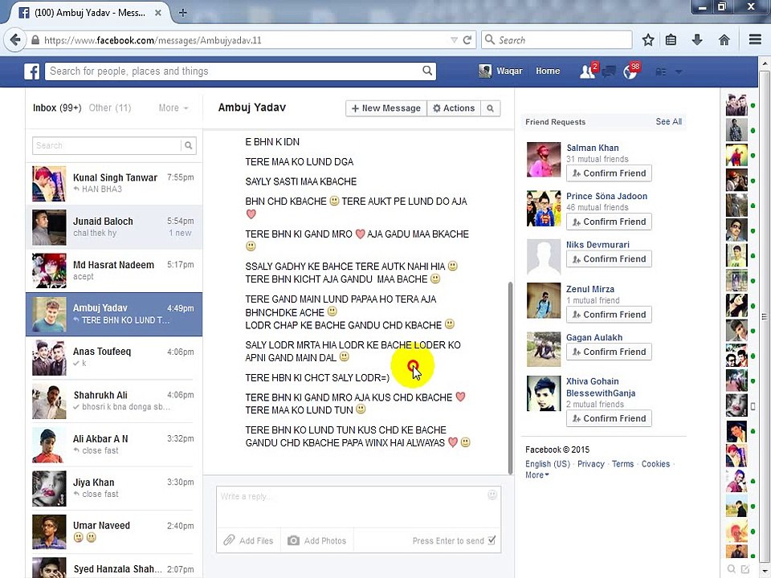
Task: Open URL bar history dropdown arrow
Action: click(x=454, y=40)
